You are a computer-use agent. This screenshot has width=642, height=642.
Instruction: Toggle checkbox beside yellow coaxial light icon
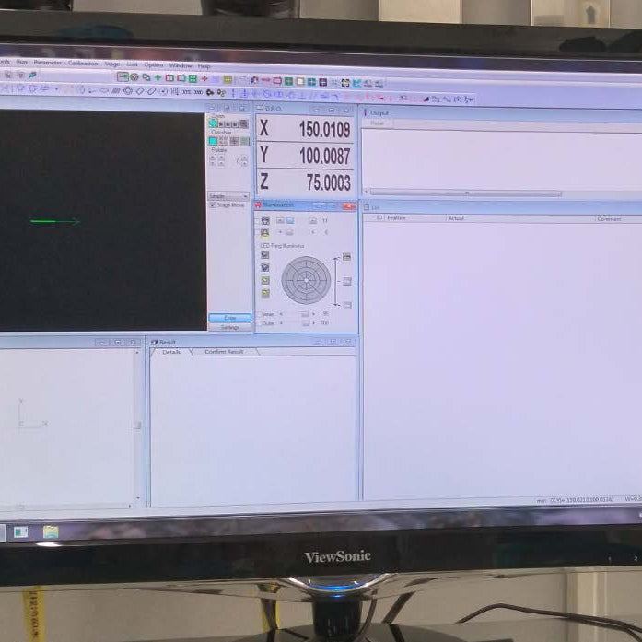tap(257, 232)
